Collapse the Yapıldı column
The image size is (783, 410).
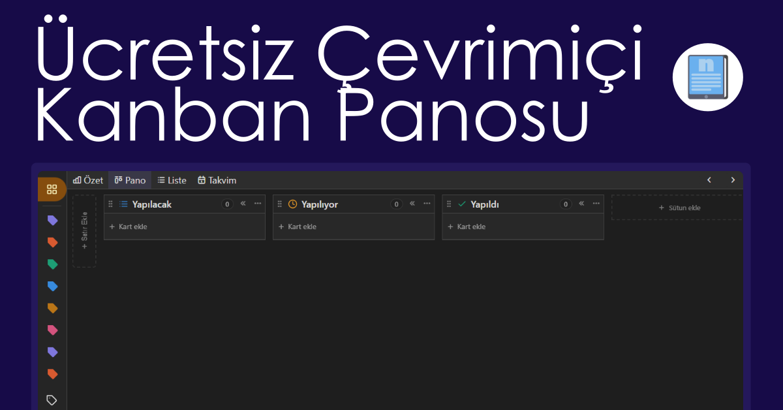pyautogui.click(x=581, y=204)
